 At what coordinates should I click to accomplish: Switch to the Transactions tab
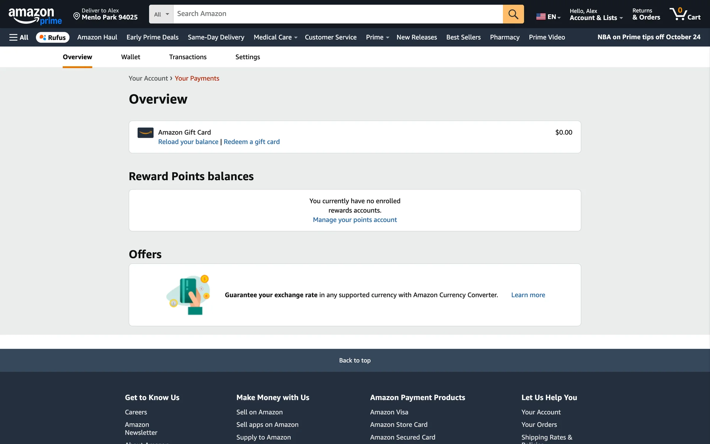pyautogui.click(x=187, y=57)
